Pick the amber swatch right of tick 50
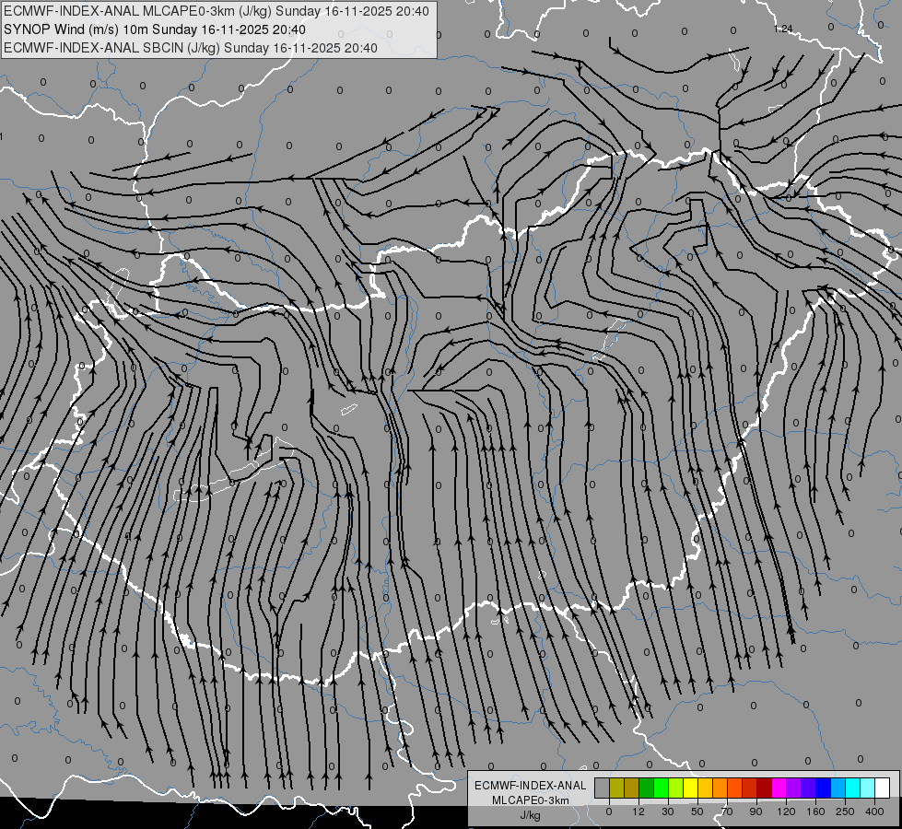The height and width of the screenshot is (829, 902). [x=706, y=788]
